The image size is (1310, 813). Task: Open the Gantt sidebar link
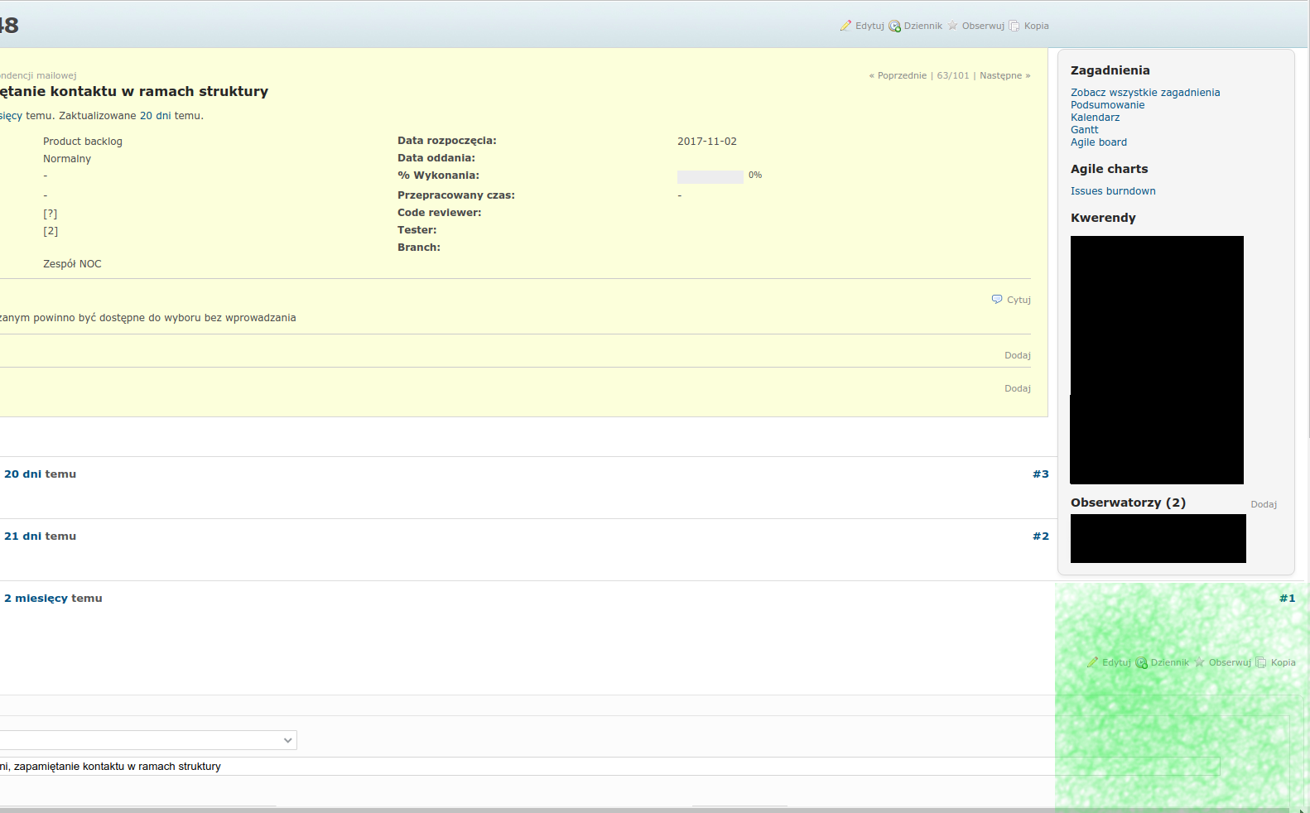(x=1085, y=130)
